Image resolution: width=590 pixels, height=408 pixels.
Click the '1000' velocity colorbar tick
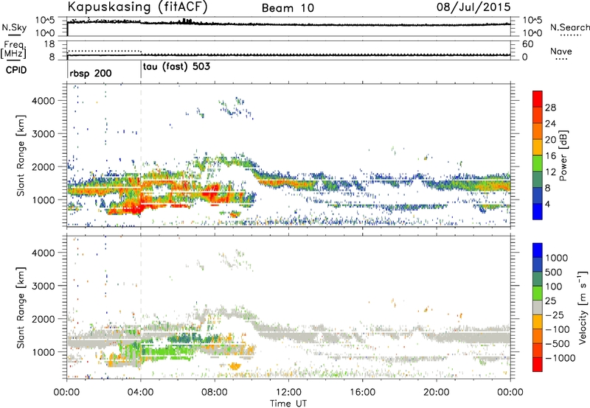(x=557, y=258)
